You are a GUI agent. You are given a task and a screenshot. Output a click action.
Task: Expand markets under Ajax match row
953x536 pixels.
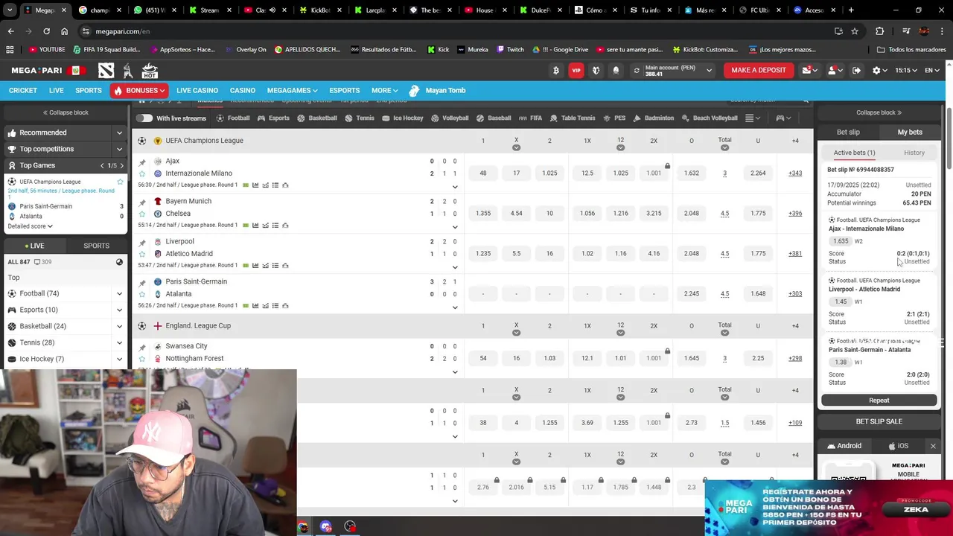coord(455,187)
